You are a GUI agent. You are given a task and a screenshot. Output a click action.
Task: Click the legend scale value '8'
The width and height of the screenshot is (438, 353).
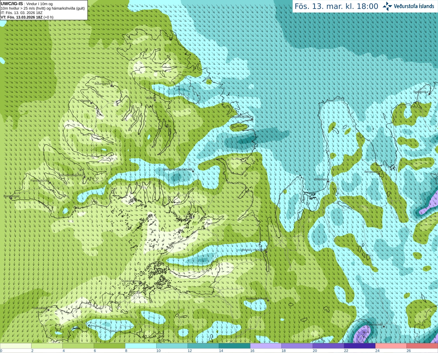click(x=126, y=351)
